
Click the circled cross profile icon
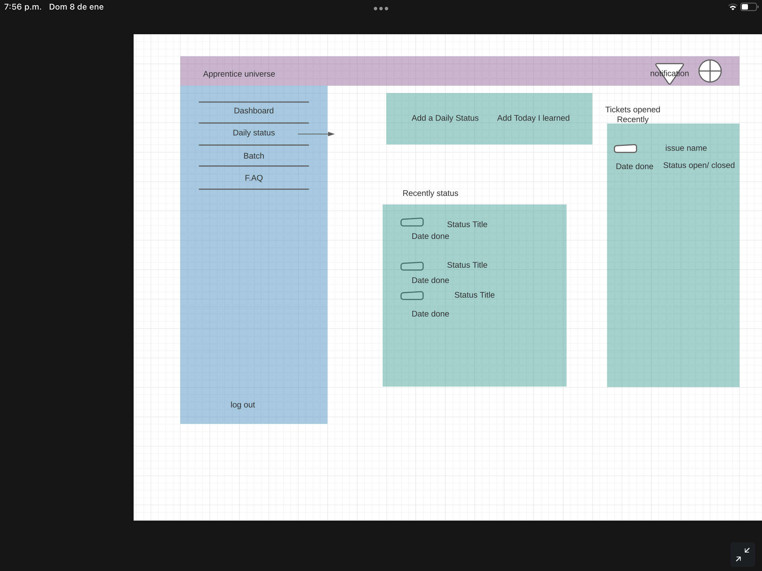point(710,71)
